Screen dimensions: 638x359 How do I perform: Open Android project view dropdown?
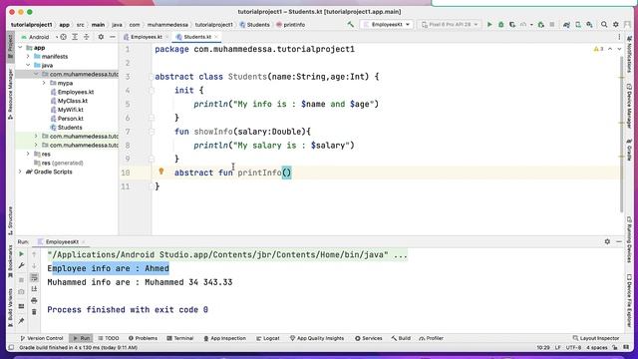39,37
